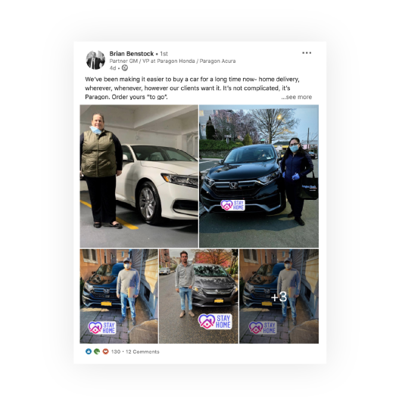This screenshot has width=402, height=402.
Task: Open the three-dot post options menu
Action: [x=307, y=53]
